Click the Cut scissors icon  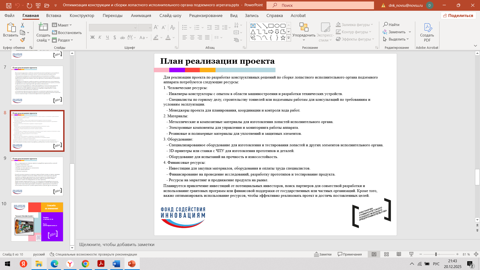click(x=22, y=25)
